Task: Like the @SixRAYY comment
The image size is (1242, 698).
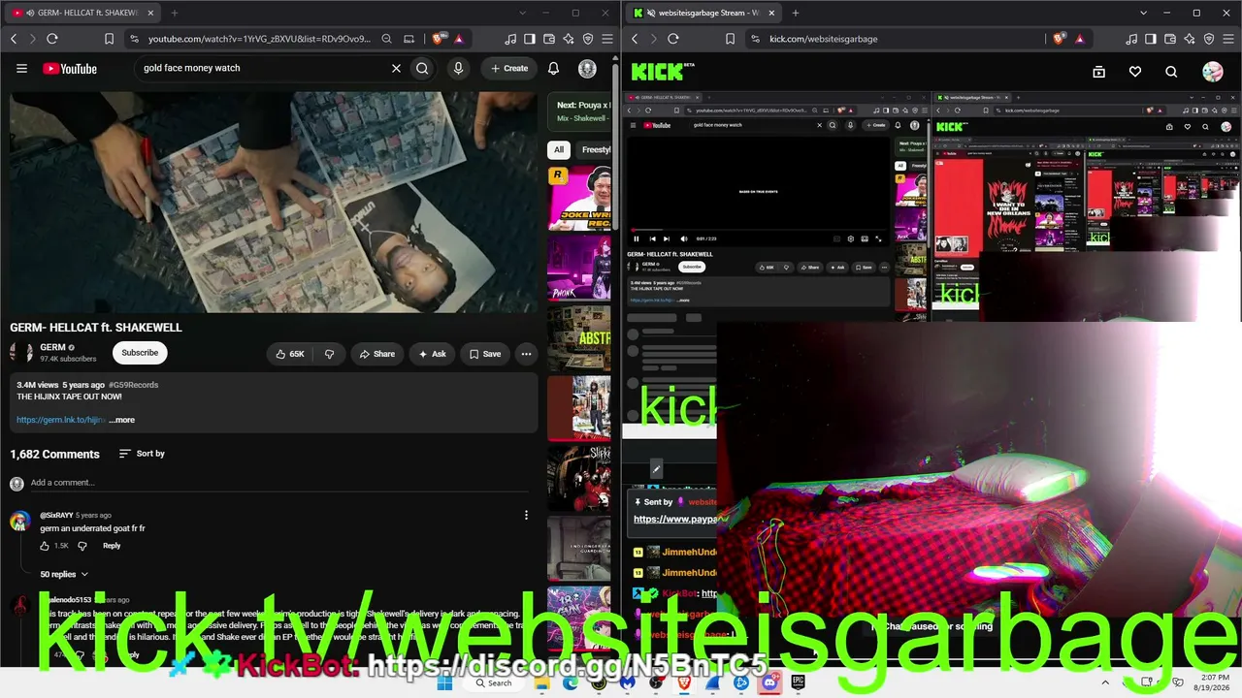Action: pos(45,546)
